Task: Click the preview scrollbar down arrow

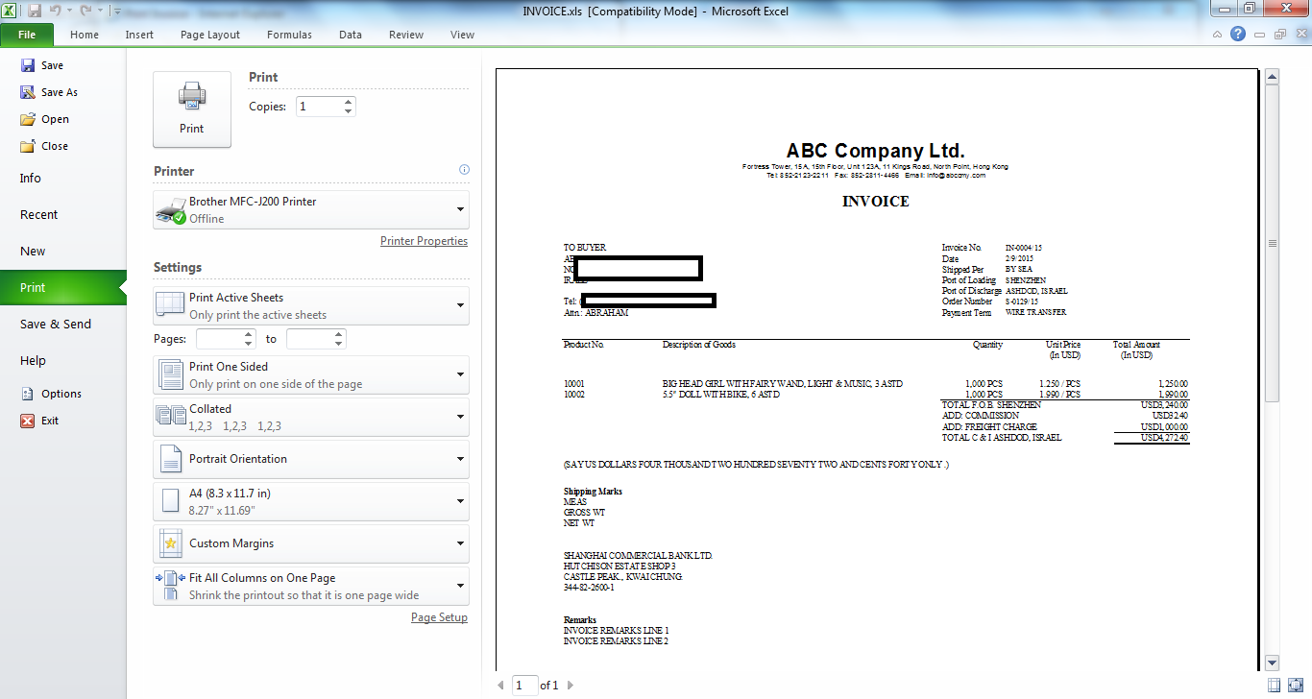Action: tap(1273, 663)
